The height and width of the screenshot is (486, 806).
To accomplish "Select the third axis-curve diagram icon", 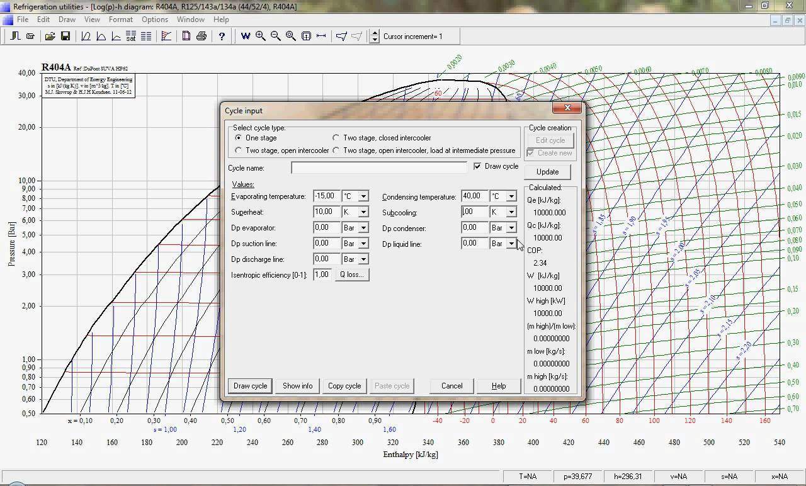I will tap(116, 37).
